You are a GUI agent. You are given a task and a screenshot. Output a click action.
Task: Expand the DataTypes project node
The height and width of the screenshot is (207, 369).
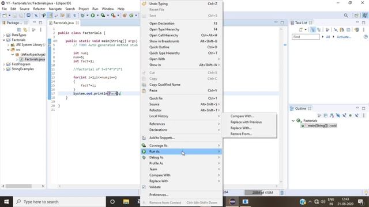click(4, 35)
